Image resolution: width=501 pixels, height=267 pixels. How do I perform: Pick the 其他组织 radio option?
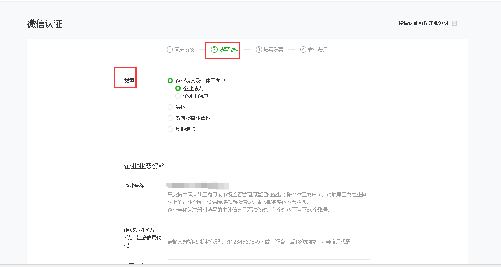pos(170,129)
